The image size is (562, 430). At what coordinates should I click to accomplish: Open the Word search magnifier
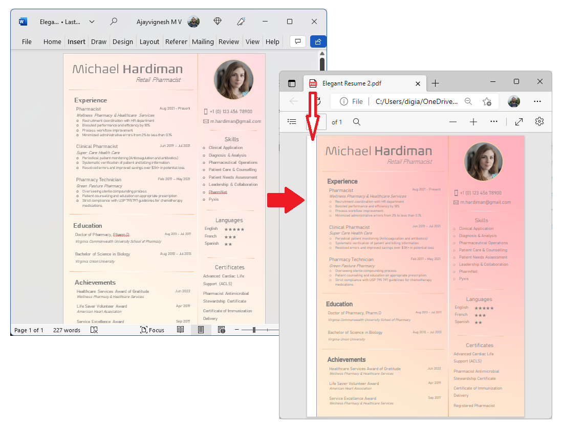(114, 21)
